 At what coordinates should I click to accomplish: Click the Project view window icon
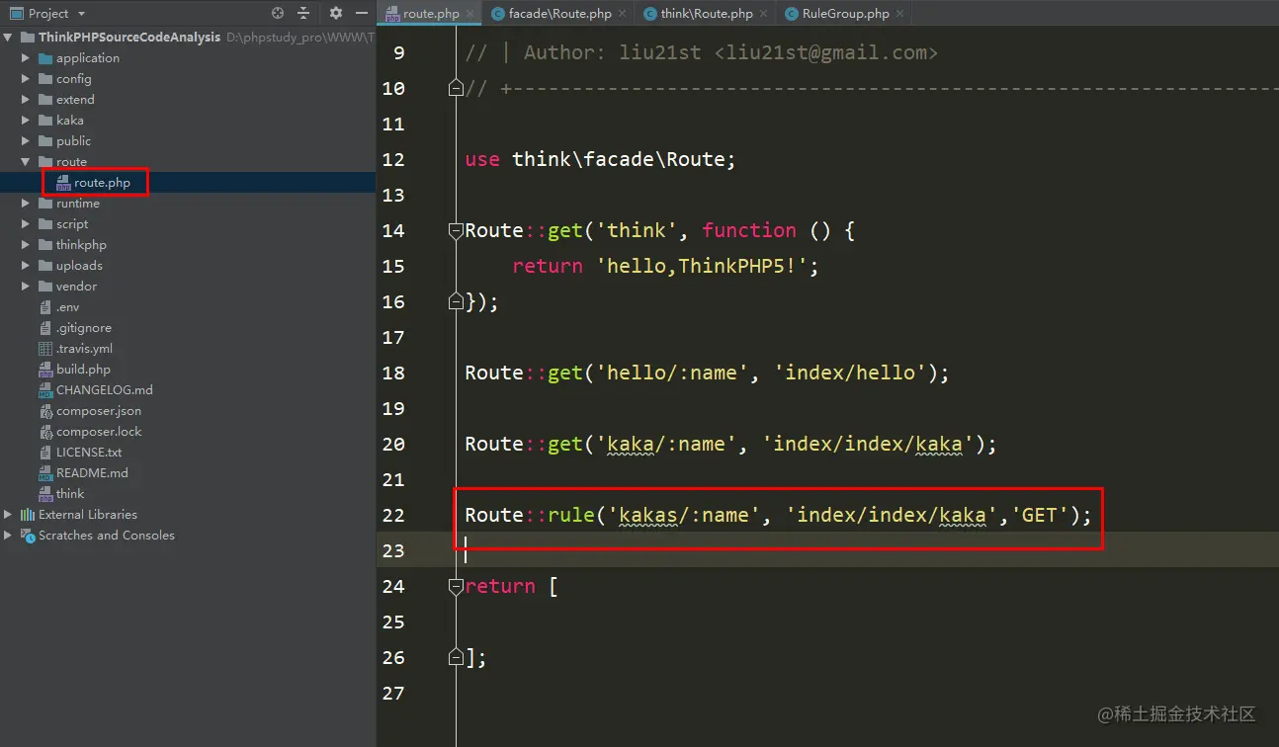tap(16, 13)
